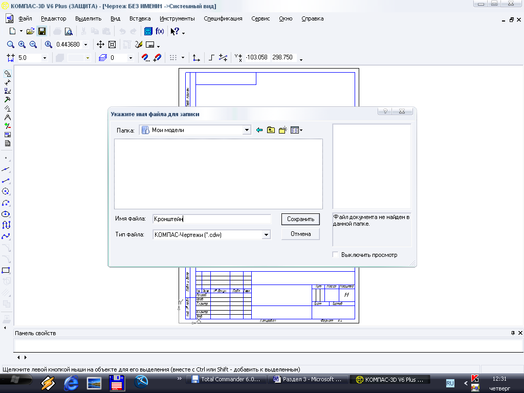The height and width of the screenshot is (393, 524).
Task: Click the Save diskette icon in toolbar
Action: (x=42, y=31)
